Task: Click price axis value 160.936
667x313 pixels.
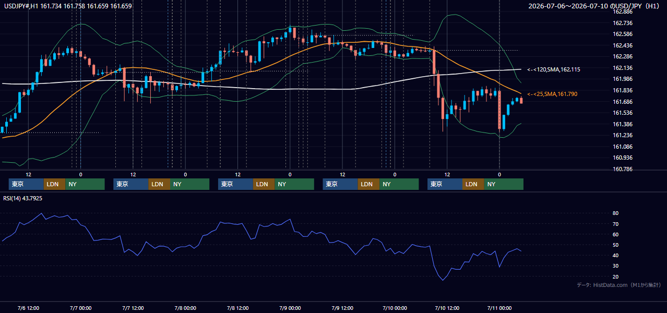Action: (623, 158)
